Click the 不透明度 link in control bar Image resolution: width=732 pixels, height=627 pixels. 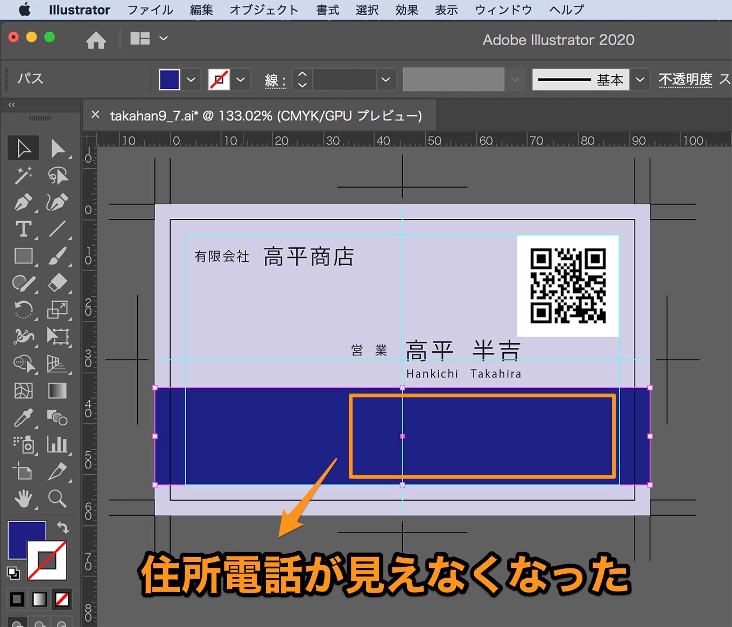pos(685,80)
